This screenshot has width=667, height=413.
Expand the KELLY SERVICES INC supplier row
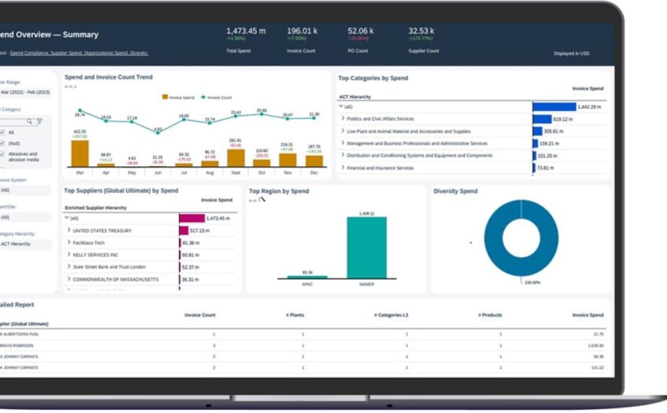69,255
